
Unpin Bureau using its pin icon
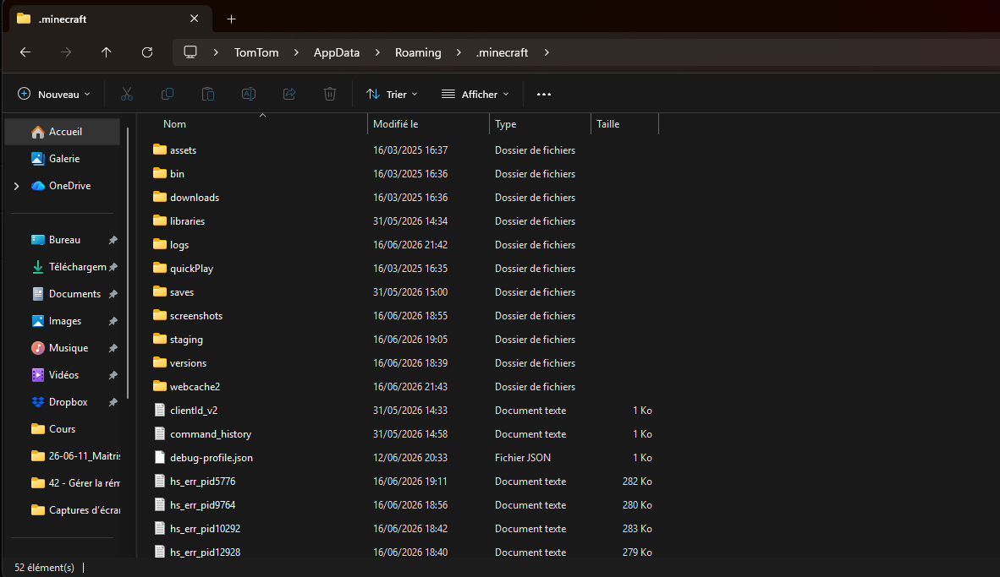(x=113, y=240)
